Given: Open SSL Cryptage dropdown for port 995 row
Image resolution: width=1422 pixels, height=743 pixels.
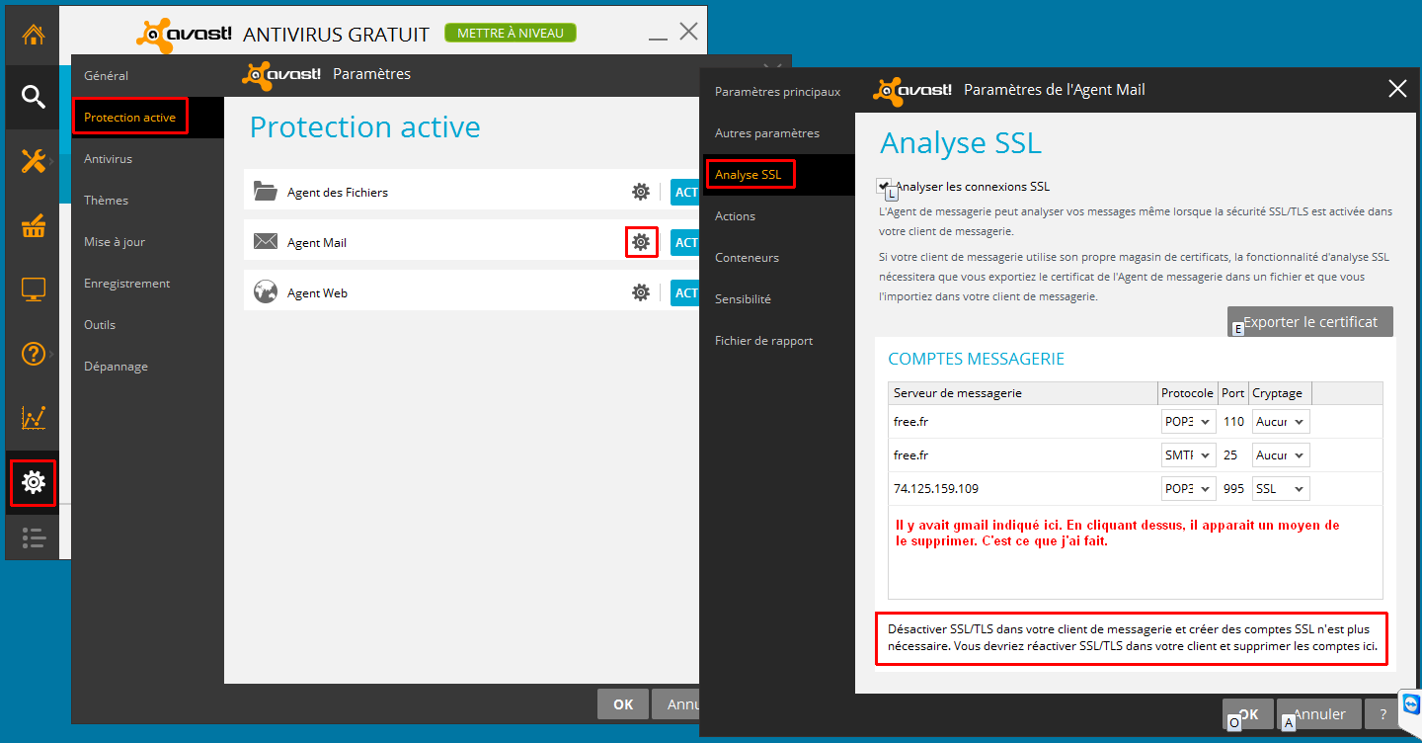Looking at the screenshot, I should pyautogui.click(x=1281, y=489).
